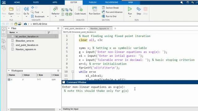Add a new editor tab with plus
This screenshot has width=198, height=111.
[115, 29]
